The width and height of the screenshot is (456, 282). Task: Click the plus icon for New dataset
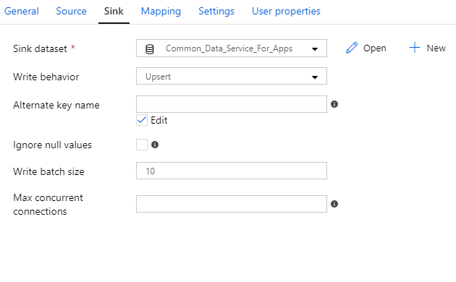pos(415,48)
